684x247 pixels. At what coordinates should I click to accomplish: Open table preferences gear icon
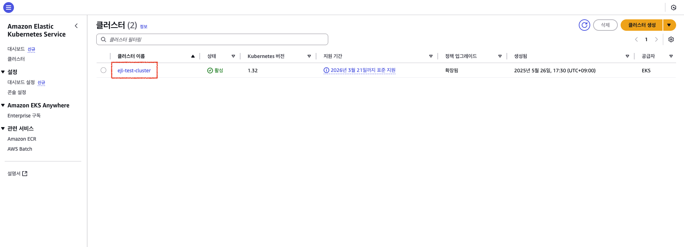pyautogui.click(x=671, y=39)
